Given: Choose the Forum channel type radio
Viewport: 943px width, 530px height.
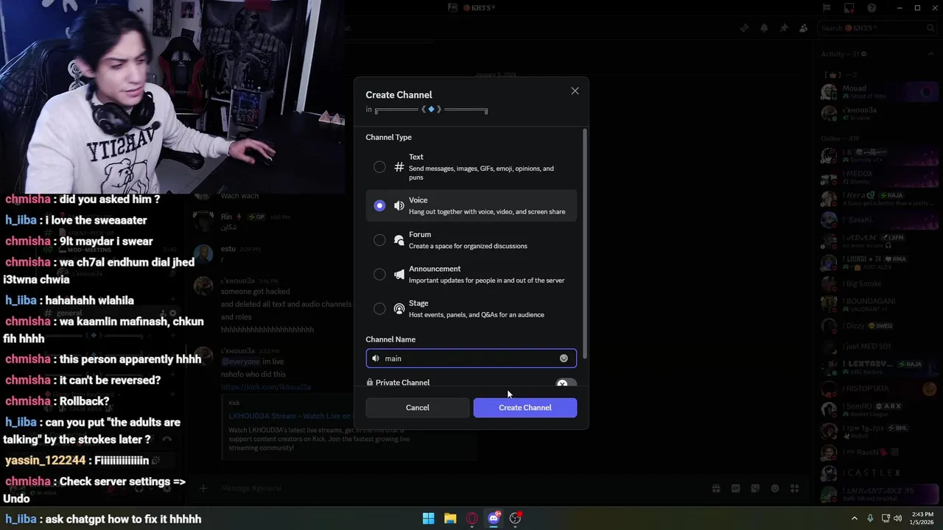Looking at the screenshot, I should [379, 240].
